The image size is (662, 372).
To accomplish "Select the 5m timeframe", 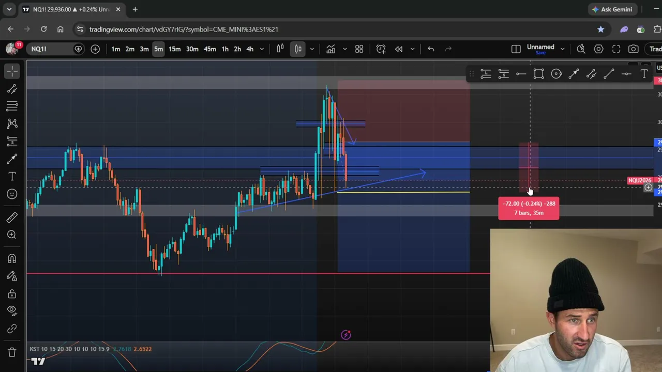I will click(x=158, y=49).
